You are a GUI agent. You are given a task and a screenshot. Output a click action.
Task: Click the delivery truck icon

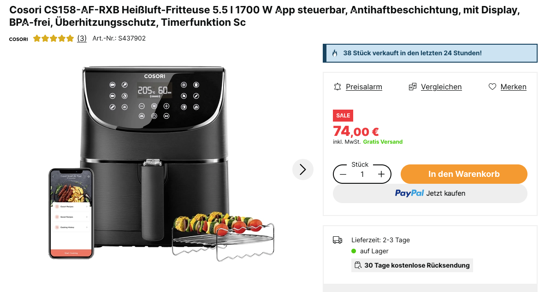[x=338, y=240]
